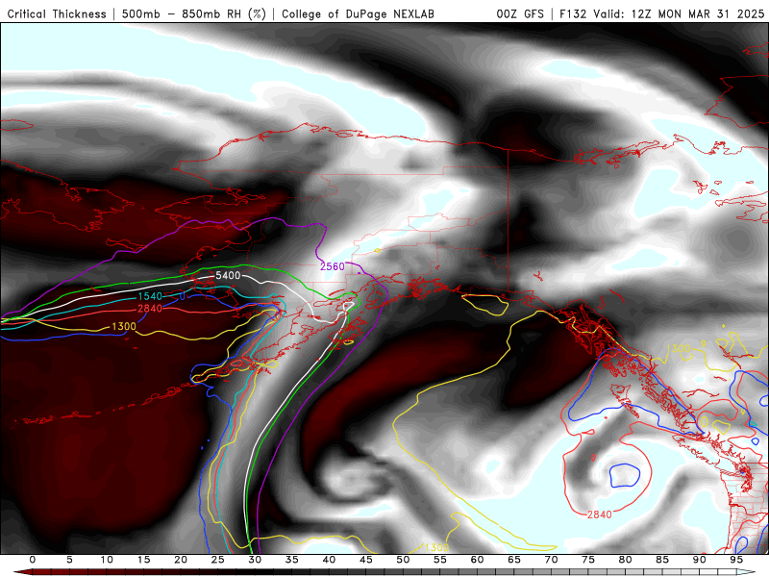769x577 pixels.
Task: Click the "2840" label on the closed red contour
Action: click(x=599, y=514)
